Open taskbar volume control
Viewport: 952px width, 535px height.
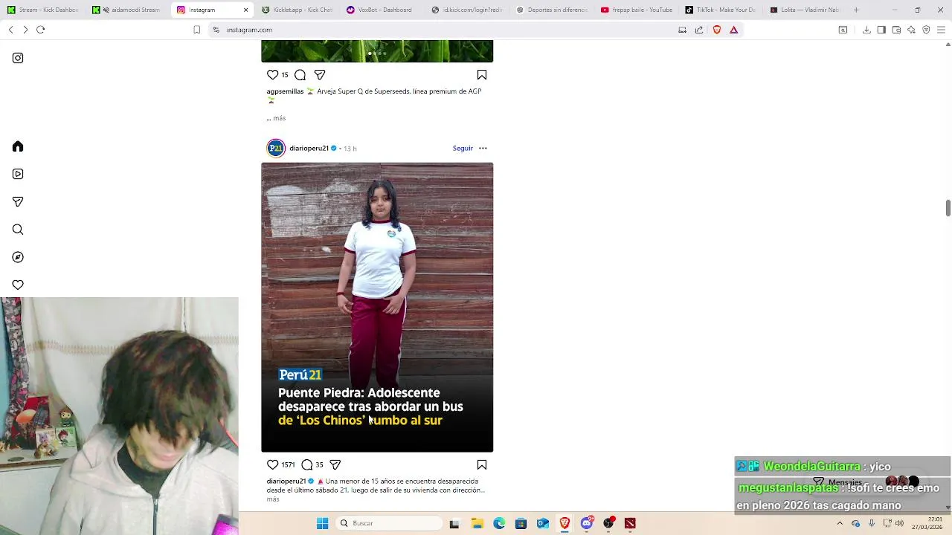click(x=899, y=523)
